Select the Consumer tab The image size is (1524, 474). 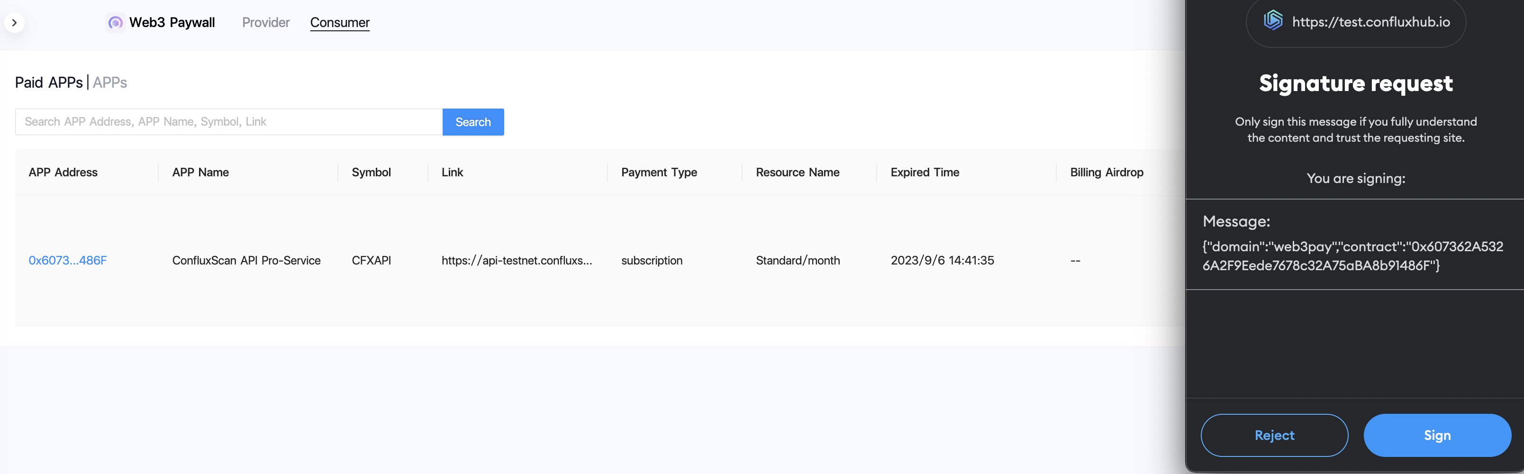click(340, 22)
